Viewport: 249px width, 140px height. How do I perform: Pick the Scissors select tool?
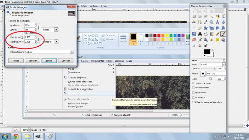[223, 16]
